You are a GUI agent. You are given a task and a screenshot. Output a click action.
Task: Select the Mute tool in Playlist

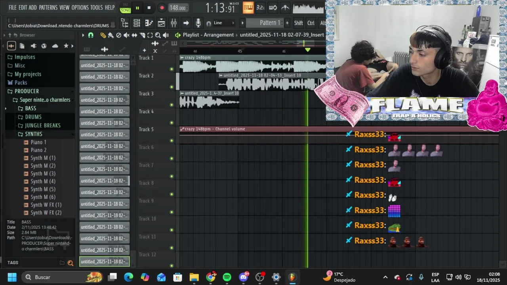(126, 35)
